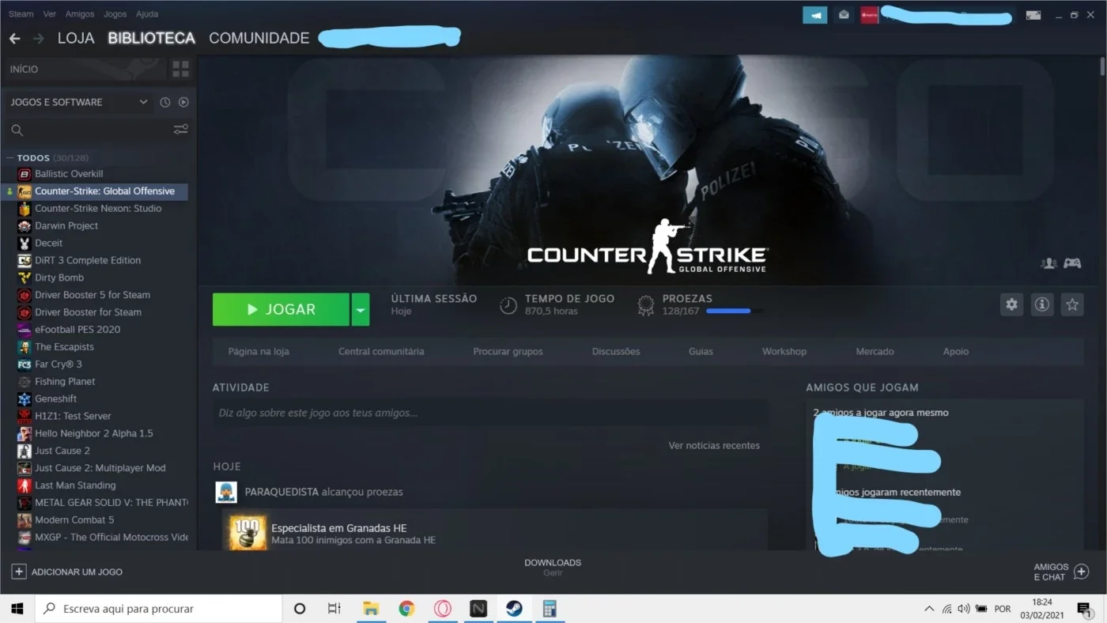This screenshot has width=1107, height=623.
Task: Open the Downloads manager at the bottom
Action: coord(553,566)
